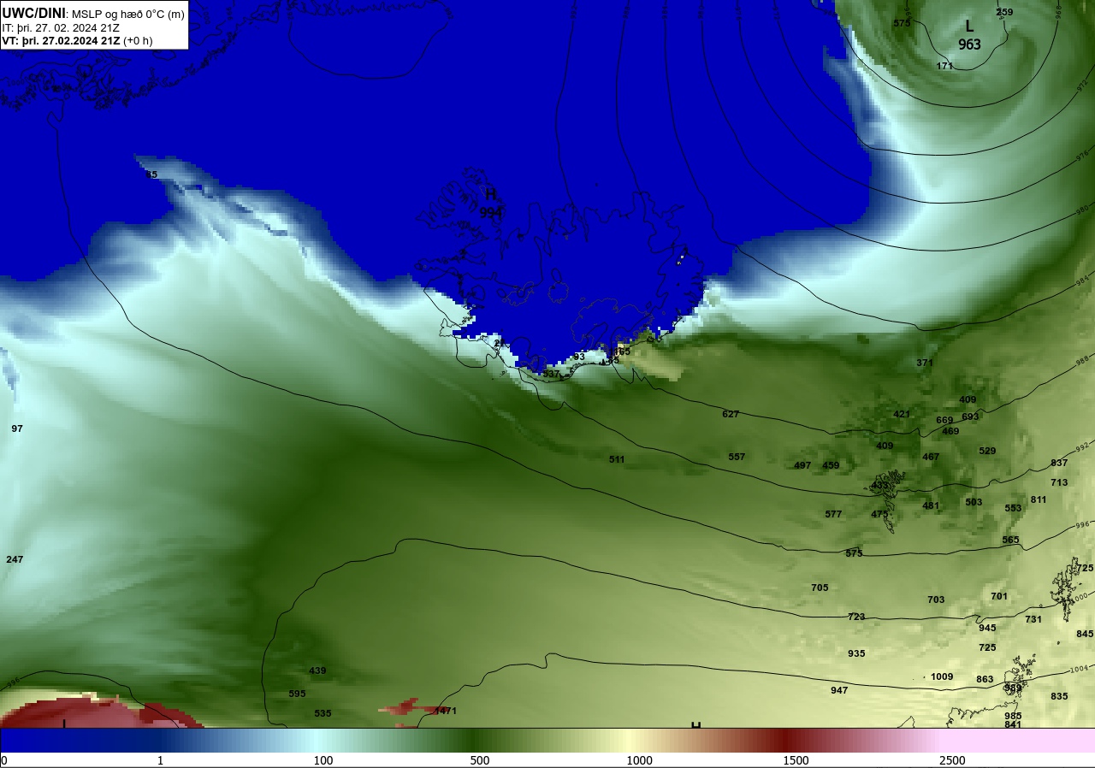Click the map value 497
This screenshot has width=1095, height=768.
802,465
